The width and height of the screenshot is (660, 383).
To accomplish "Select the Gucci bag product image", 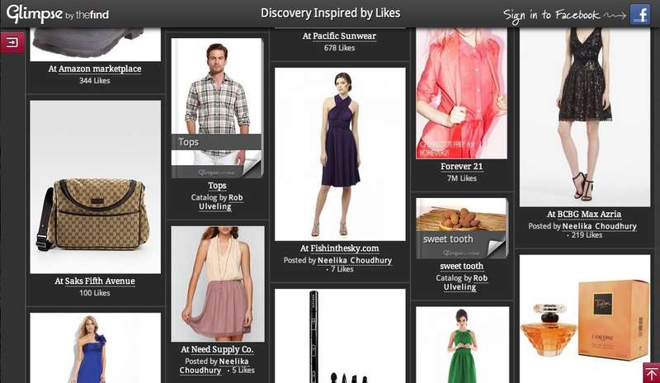I will (x=95, y=187).
